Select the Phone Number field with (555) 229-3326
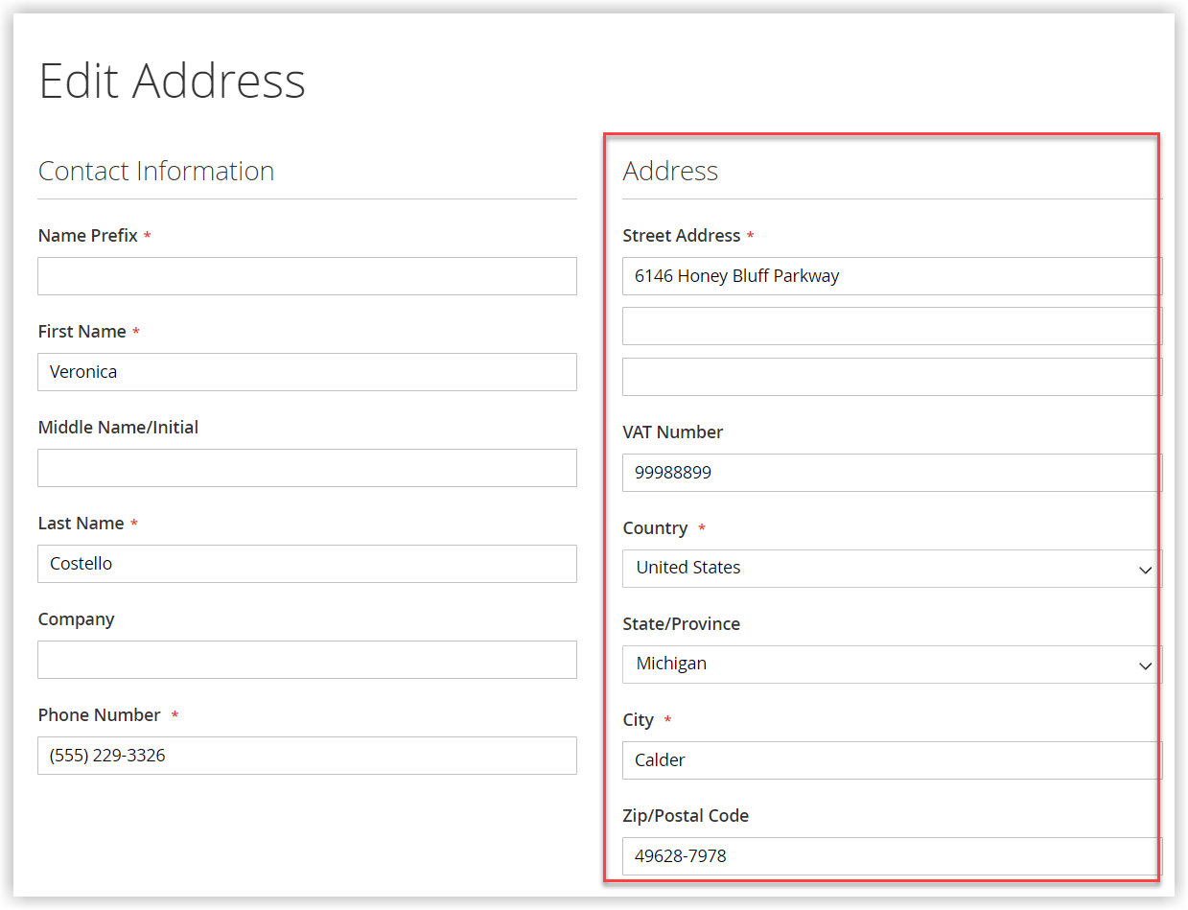Viewport: 1188px width, 910px height. pos(307,756)
